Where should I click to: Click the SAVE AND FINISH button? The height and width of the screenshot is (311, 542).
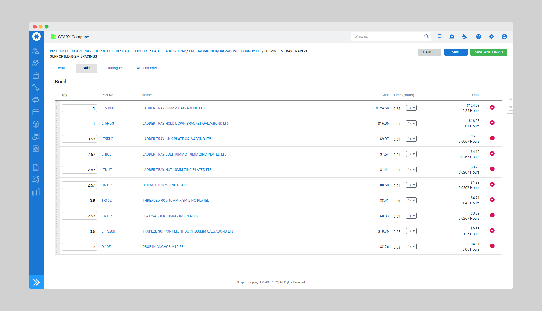tap(488, 52)
